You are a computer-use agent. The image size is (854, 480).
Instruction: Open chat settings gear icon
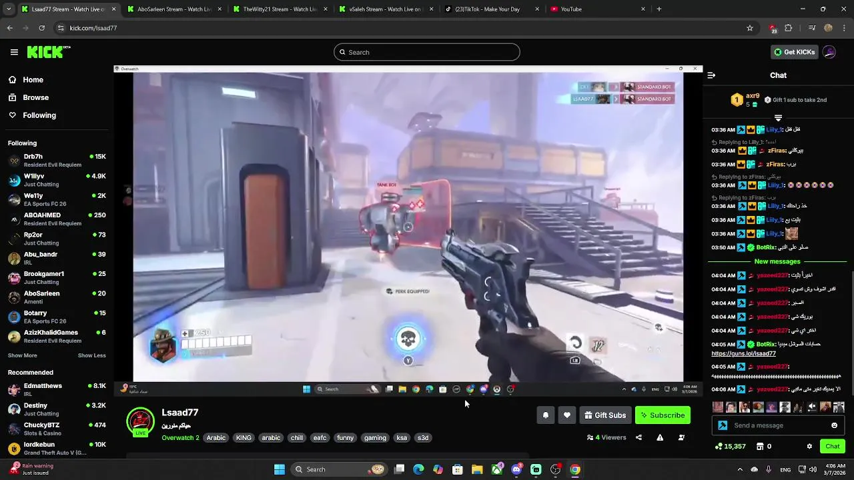[809, 447]
